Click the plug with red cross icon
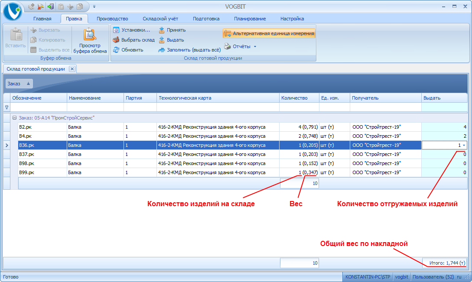472x282 pixels. (41, 6)
